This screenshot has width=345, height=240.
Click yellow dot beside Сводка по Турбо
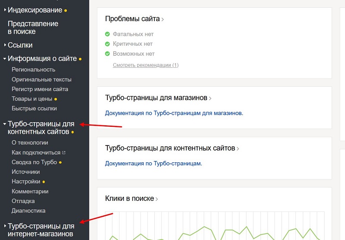[60, 163]
